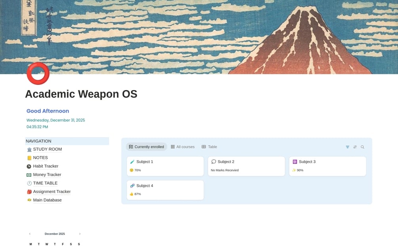This screenshot has width=398, height=248.
Task: Click the Assignment Tracker backpack icon
Action: point(29,192)
